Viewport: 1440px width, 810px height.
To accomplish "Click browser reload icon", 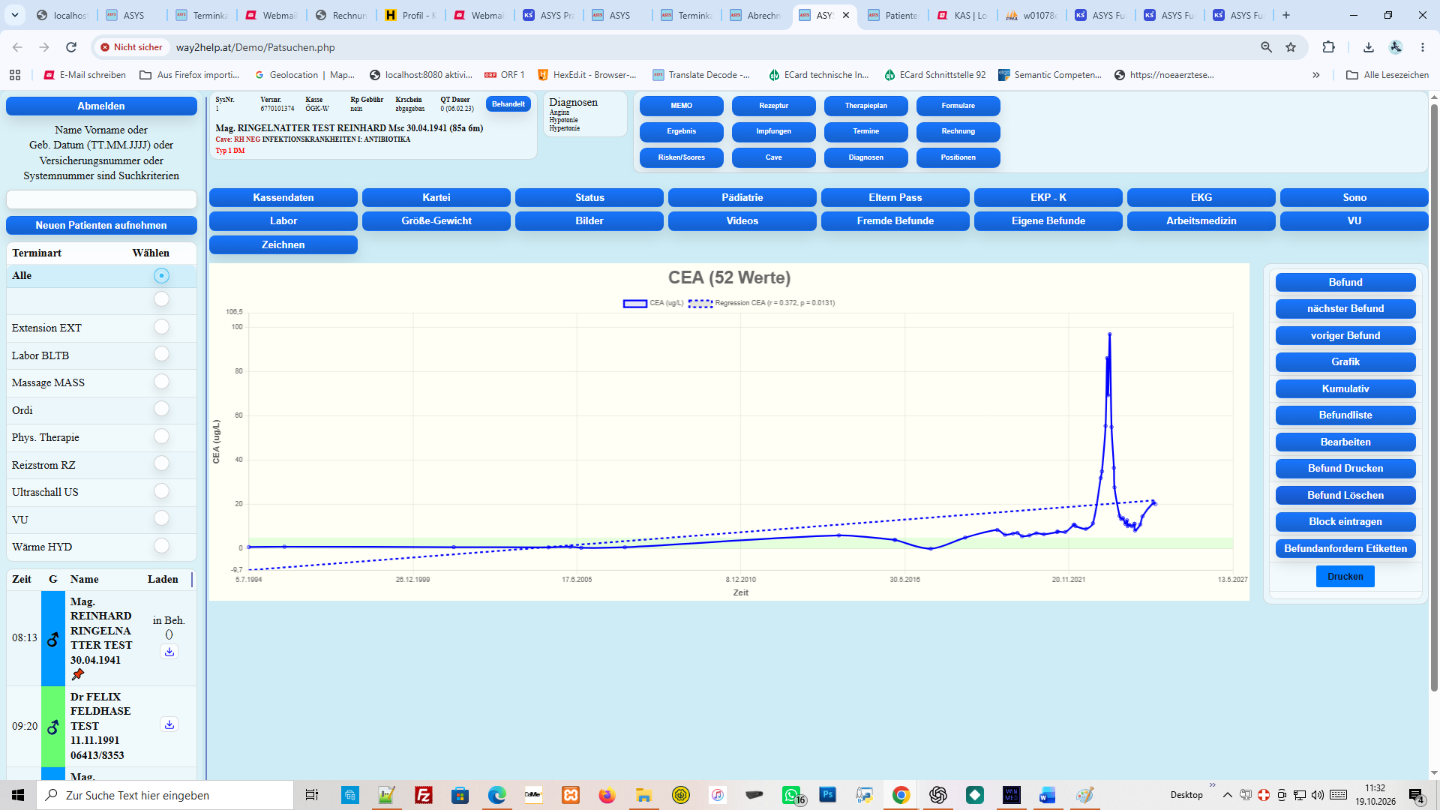I will point(71,47).
